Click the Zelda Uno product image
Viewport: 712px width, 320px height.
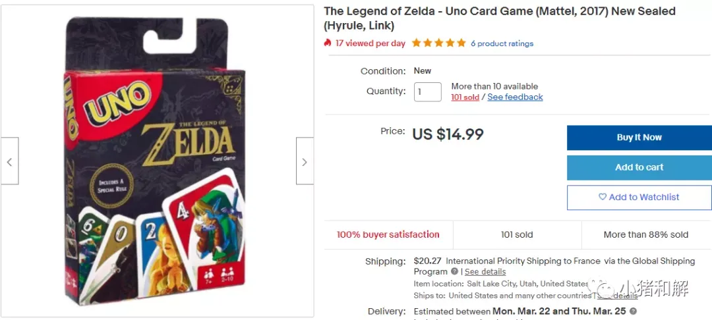(x=156, y=161)
